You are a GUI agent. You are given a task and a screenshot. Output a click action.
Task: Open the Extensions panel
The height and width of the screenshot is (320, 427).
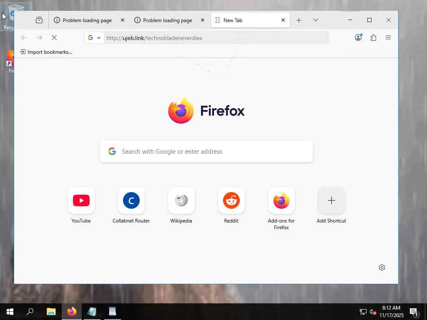coord(373,37)
